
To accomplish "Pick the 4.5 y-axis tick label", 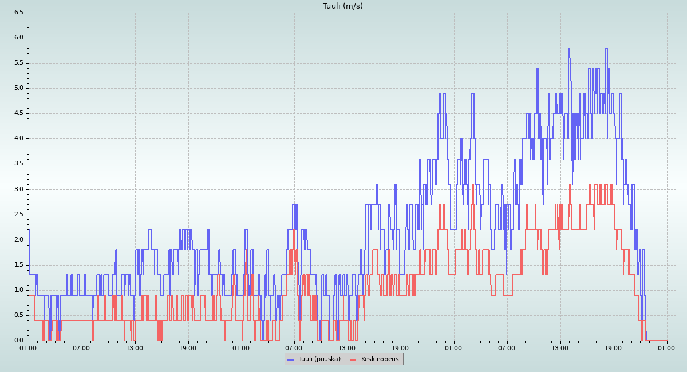I will coord(18,113).
